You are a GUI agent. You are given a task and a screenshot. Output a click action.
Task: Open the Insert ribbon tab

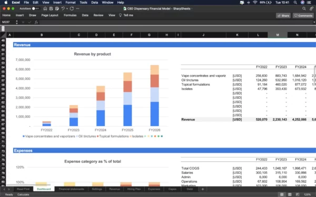tap(20, 15)
